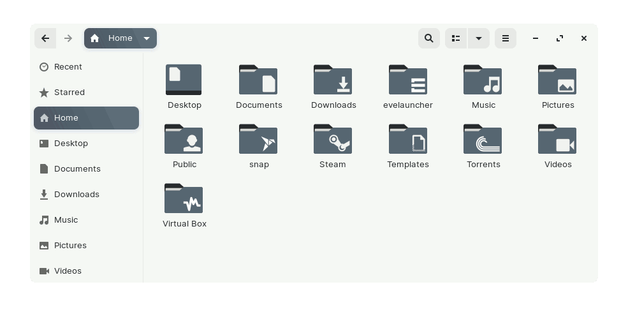Select the Torrents folder icon
Image resolution: width=628 pixels, height=319 pixels.
(x=483, y=139)
